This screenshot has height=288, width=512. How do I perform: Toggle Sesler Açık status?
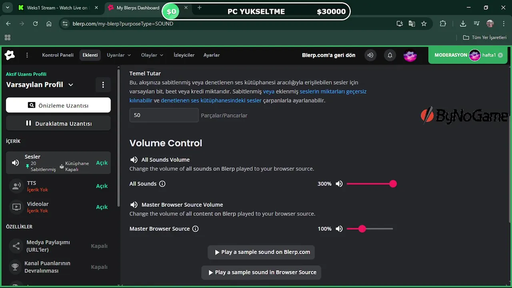click(102, 163)
